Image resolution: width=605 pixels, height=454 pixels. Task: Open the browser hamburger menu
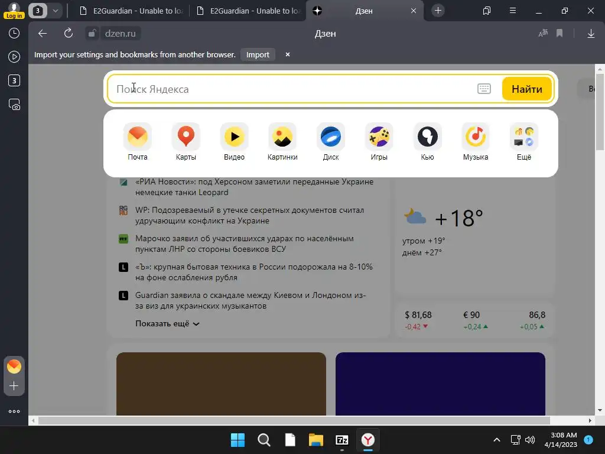coord(512,11)
